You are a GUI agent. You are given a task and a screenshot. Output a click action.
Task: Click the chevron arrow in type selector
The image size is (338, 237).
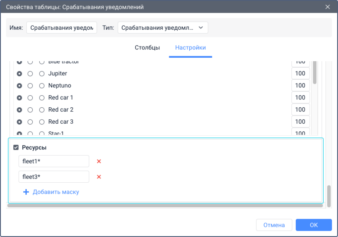point(201,28)
